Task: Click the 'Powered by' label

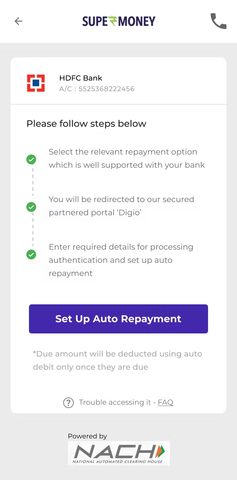Action: 87,436
